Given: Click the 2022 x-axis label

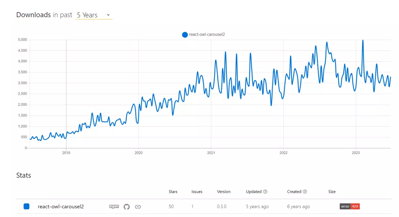Looking at the screenshot, I should point(284,153).
